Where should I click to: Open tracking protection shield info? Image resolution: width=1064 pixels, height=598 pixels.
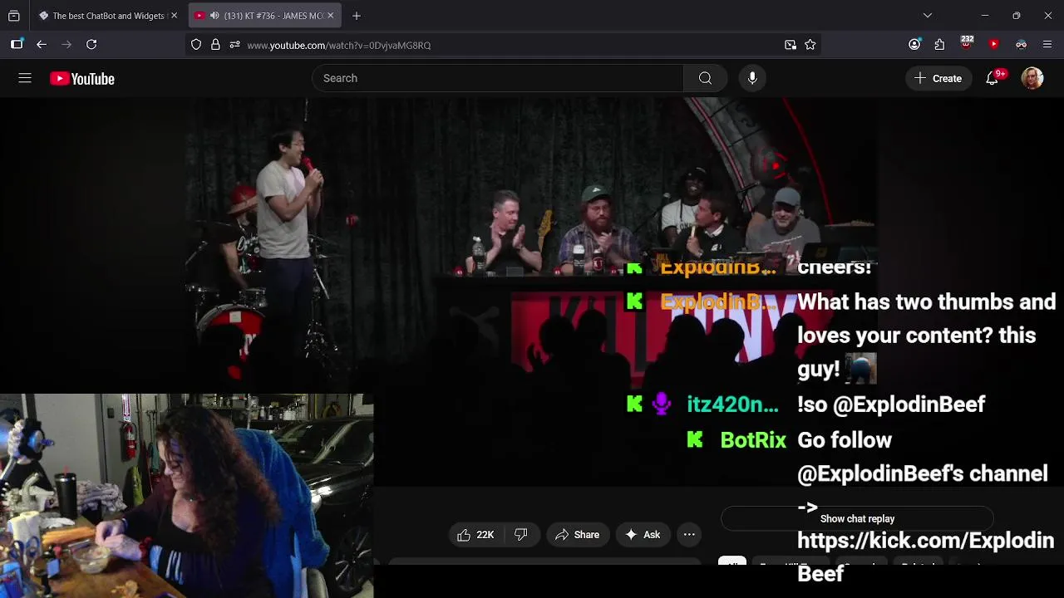pos(196,45)
